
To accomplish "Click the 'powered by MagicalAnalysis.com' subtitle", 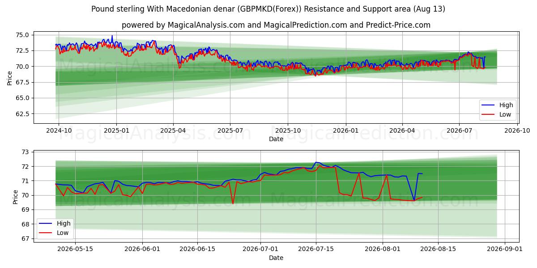I will click(276, 25).
